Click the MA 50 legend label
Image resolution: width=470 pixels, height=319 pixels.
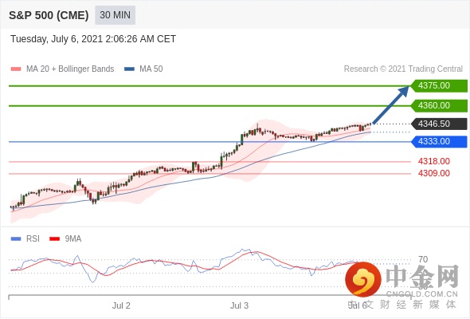(x=151, y=69)
